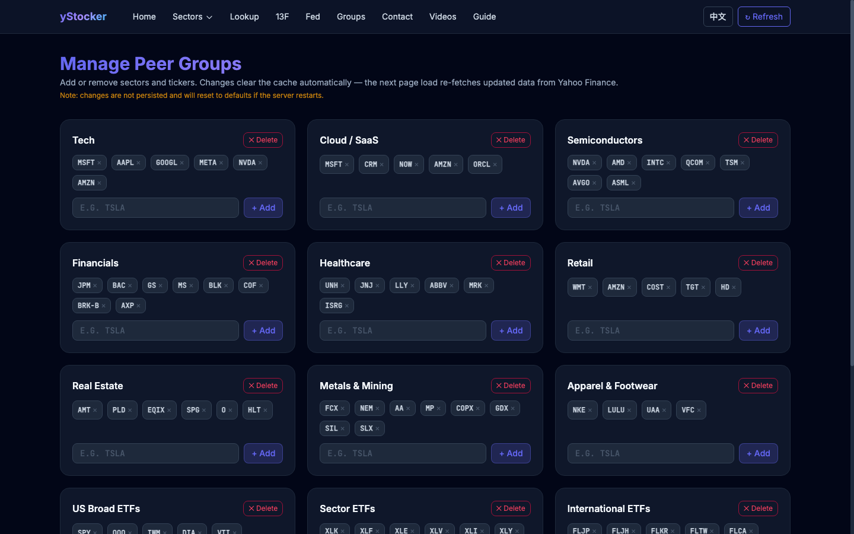Remove GDX from Metals & Mining

[514, 408]
